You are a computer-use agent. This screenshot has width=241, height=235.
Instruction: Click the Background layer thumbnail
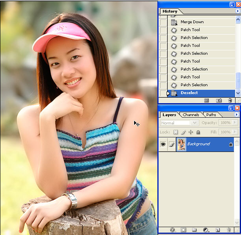(181, 144)
